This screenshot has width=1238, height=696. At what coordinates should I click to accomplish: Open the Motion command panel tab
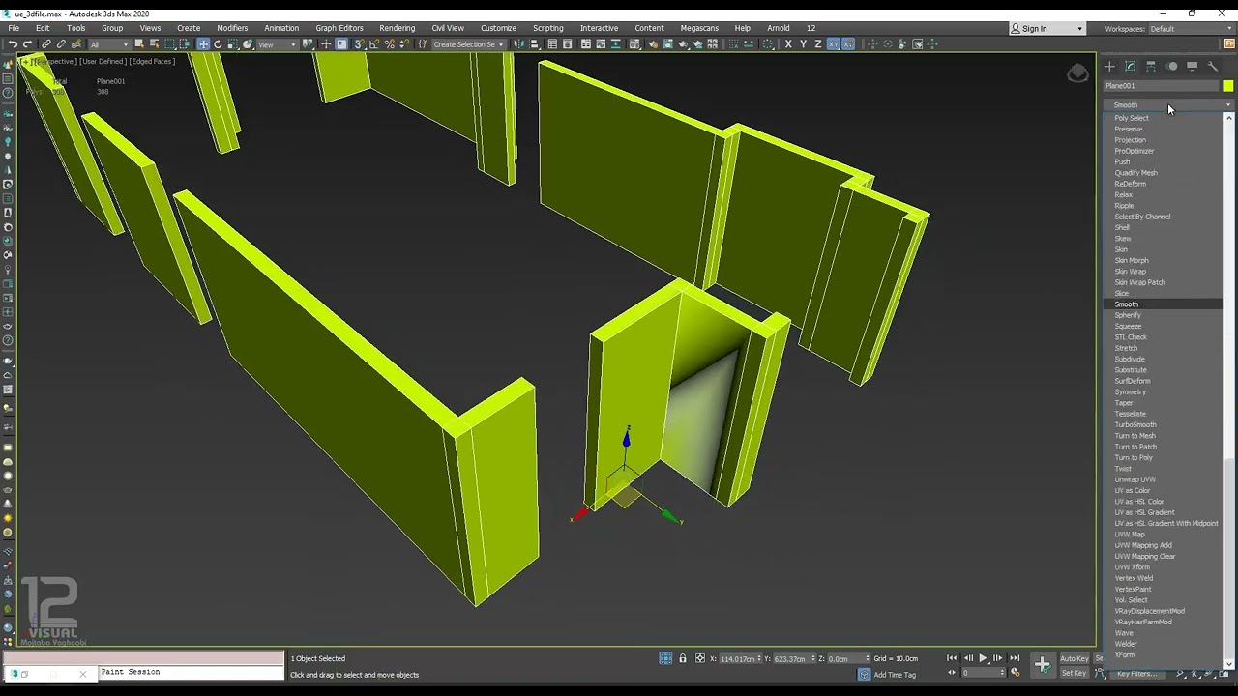[1172, 67]
